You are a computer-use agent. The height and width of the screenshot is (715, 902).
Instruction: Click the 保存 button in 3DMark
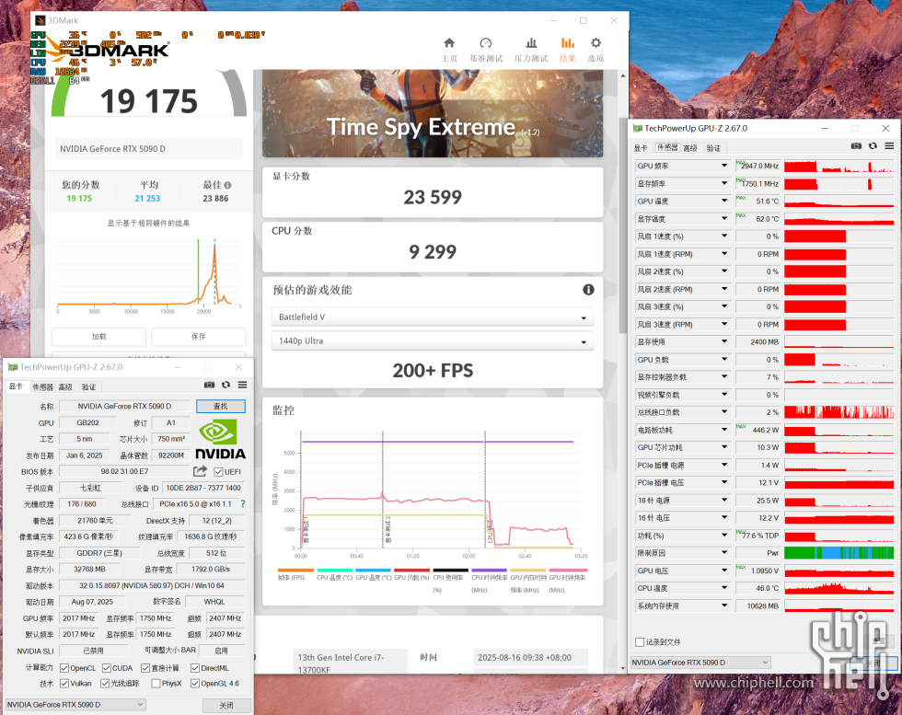[x=199, y=337]
